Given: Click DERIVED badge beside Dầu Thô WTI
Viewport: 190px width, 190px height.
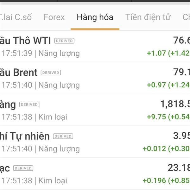Looking at the screenshot, I should pyautogui.click(x=64, y=41).
